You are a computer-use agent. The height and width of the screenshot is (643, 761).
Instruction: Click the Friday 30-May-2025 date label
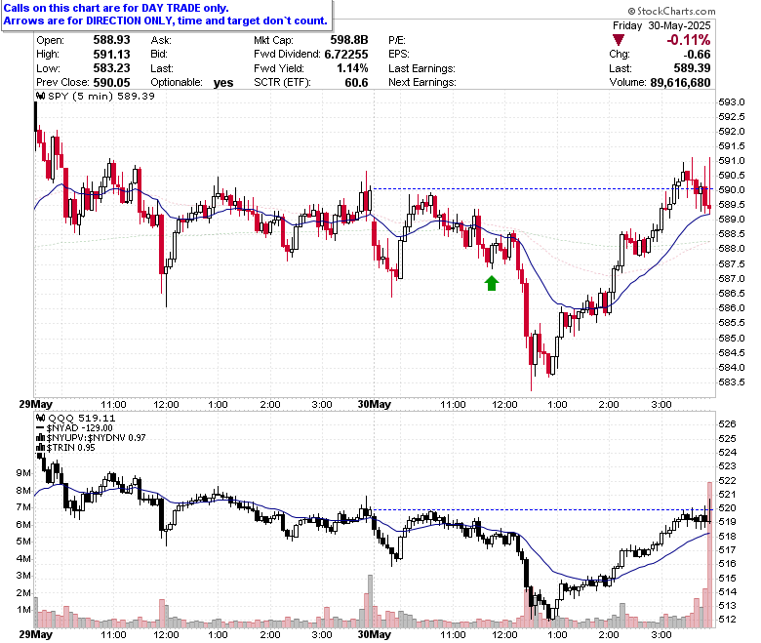(x=661, y=25)
